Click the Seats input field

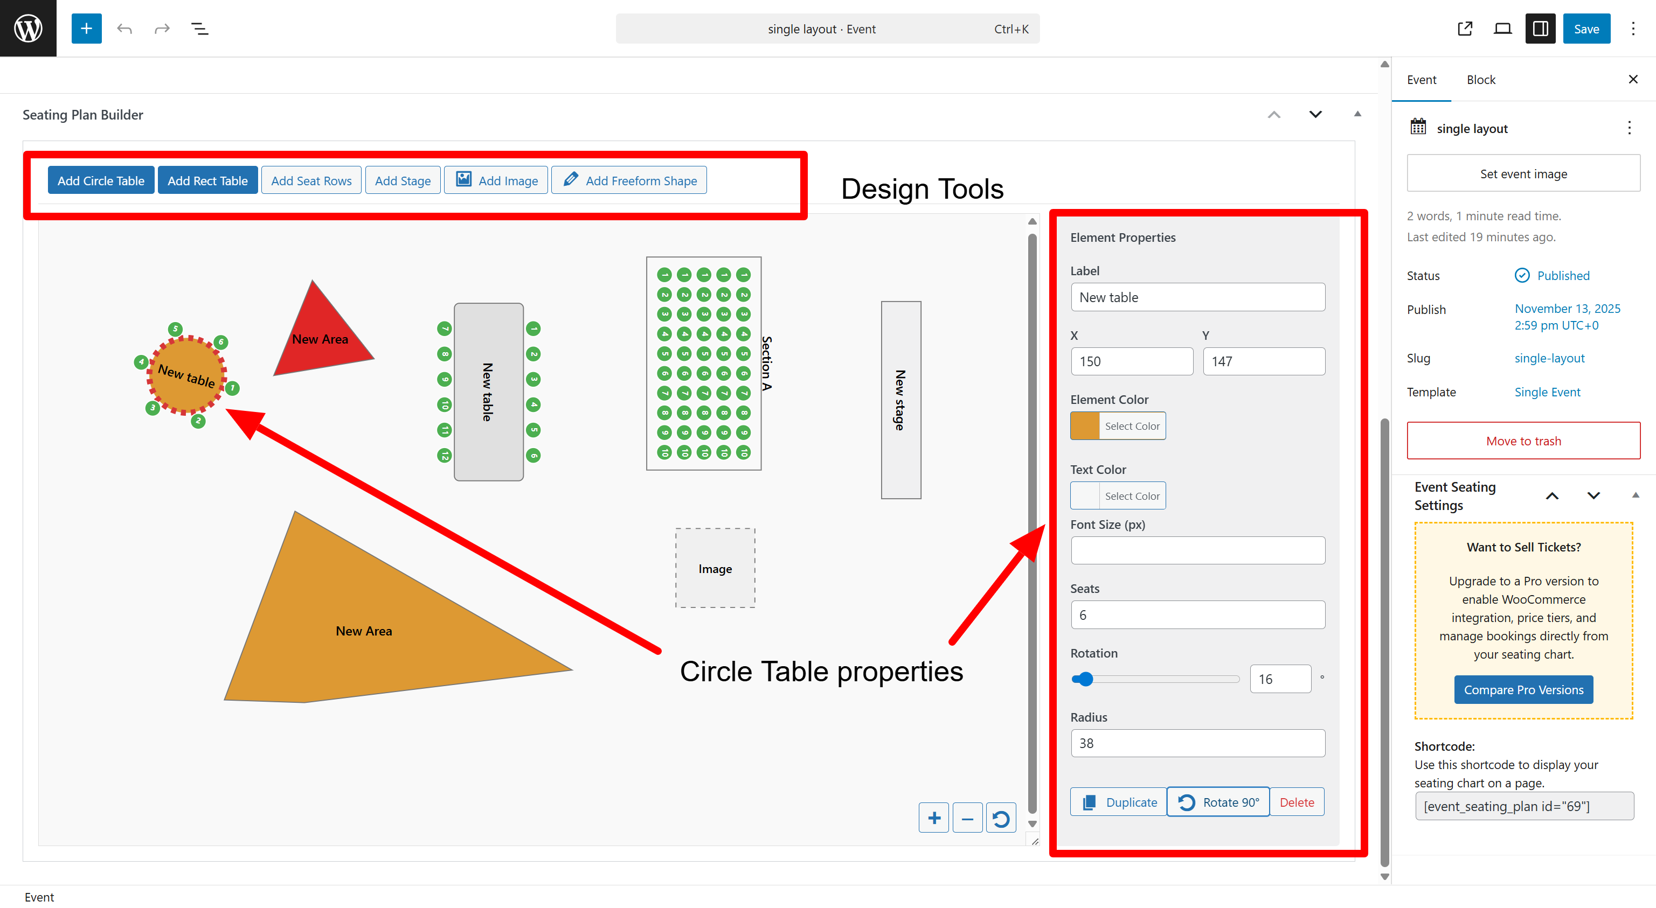(x=1197, y=614)
